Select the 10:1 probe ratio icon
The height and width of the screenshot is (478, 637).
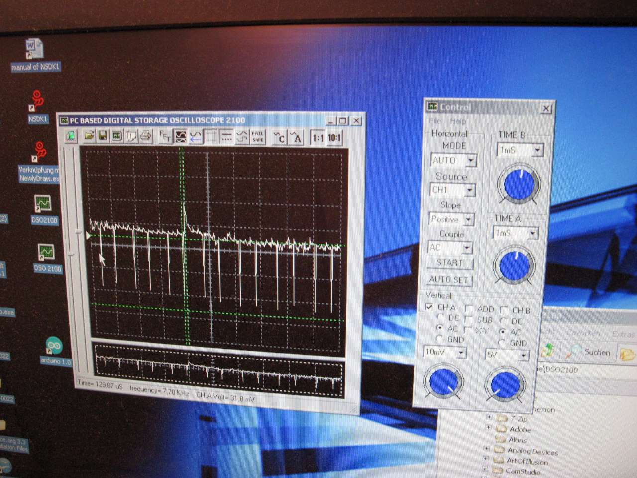tap(334, 138)
